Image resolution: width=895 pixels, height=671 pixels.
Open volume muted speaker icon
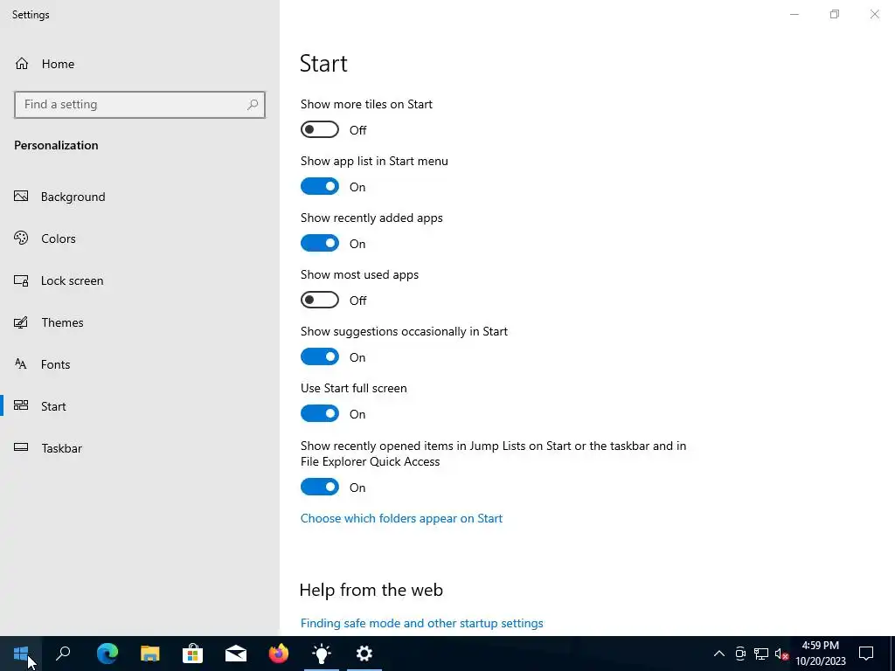(781, 654)
